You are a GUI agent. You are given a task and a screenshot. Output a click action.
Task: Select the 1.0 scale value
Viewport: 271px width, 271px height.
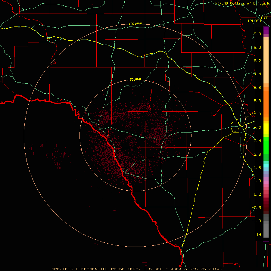click(257, 181)
